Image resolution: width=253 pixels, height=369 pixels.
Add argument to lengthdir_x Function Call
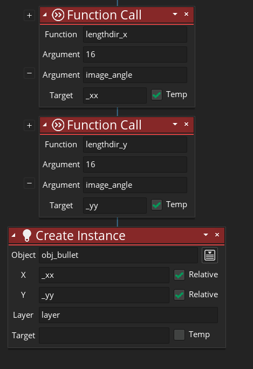(x=30, y=16)
